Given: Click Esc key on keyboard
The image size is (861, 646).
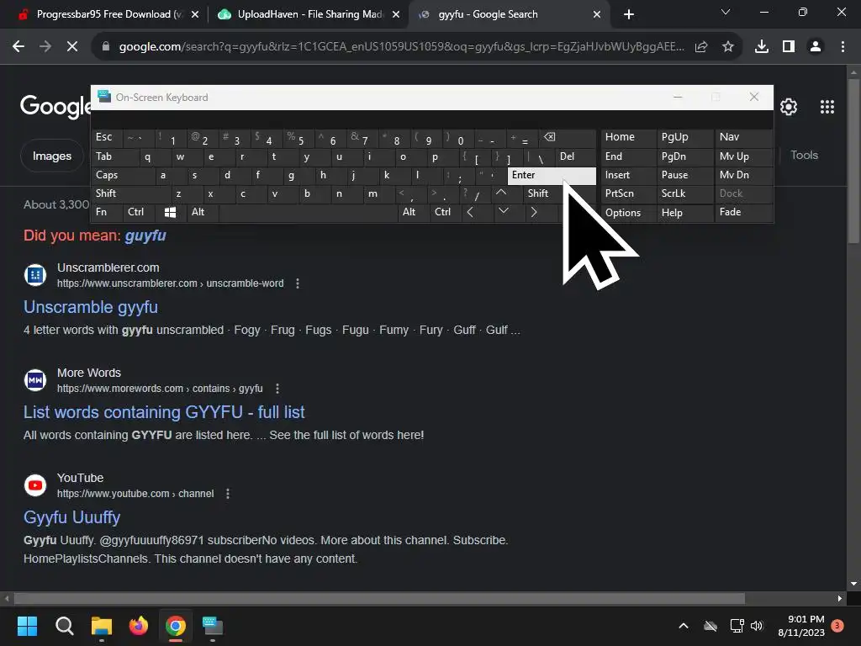Looking at the screenshot, I should click(x=107, y=137).
